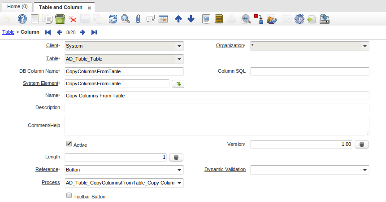Toggle the grid view toolbar icon

pos(163,19)
